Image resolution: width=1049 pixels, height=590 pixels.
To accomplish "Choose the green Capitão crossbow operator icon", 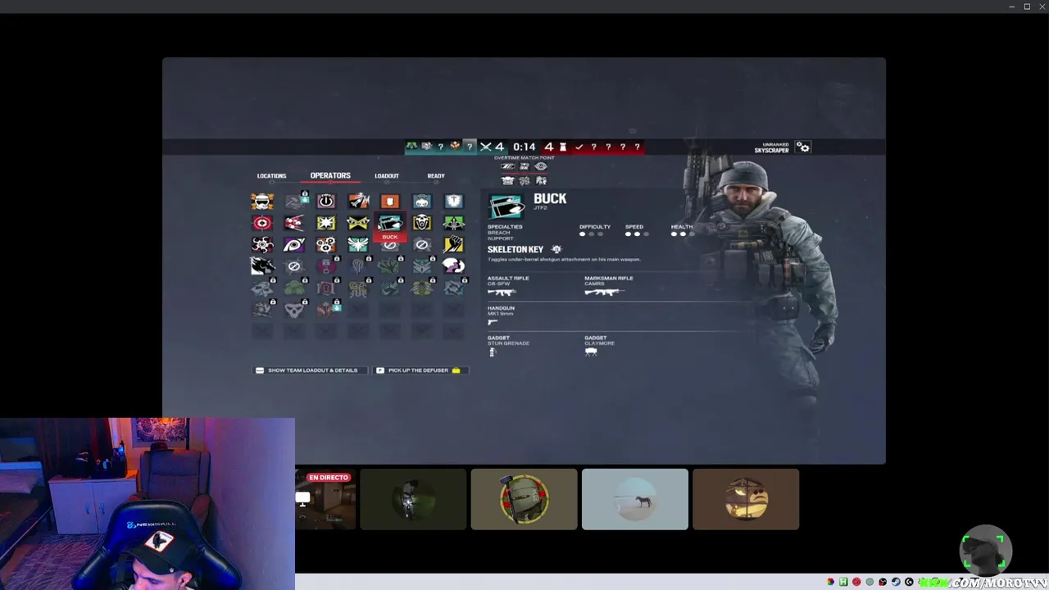I will (454, 223).
